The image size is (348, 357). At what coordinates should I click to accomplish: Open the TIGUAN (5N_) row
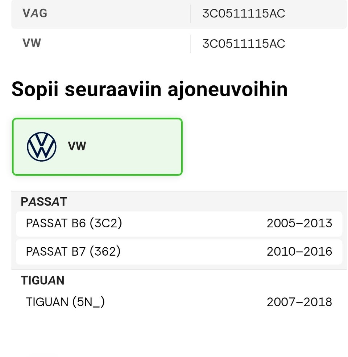[x=179, y=303]
